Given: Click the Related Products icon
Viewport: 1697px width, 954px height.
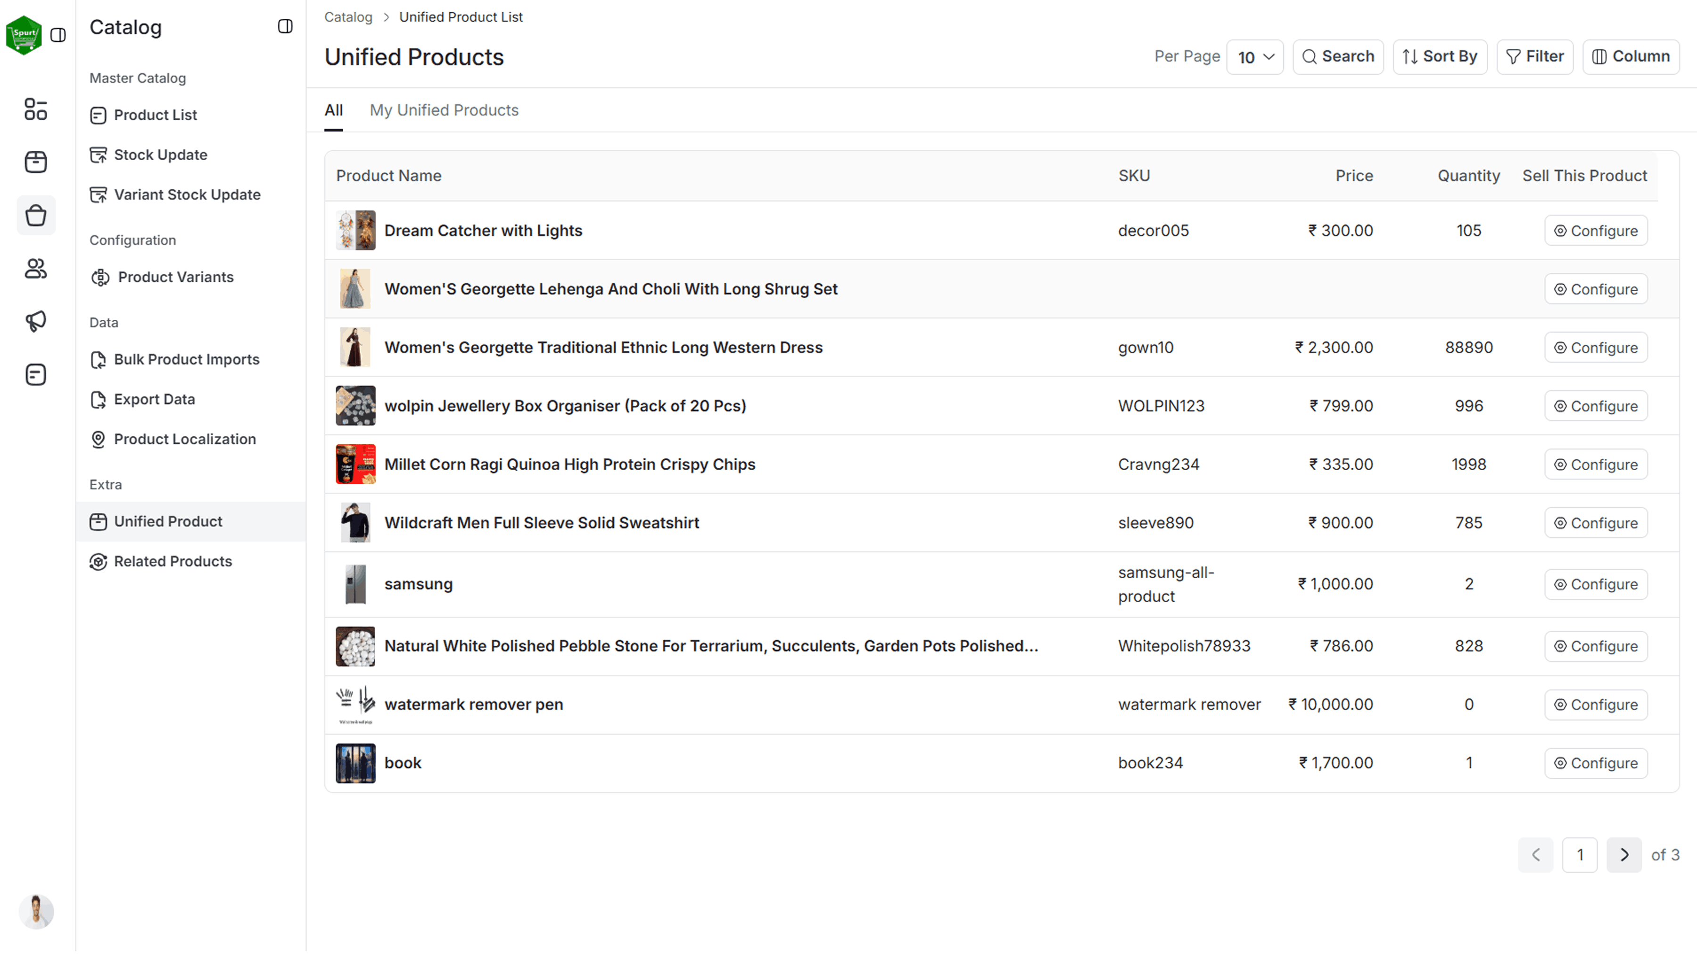Looking at the screenshot, I should 98,562.
